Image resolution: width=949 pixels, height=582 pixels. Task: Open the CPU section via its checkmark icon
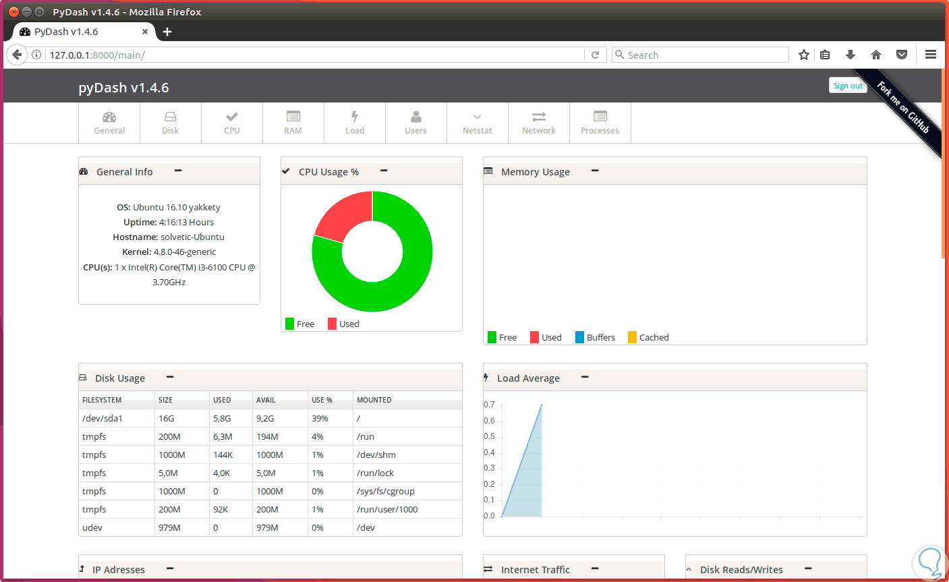pyautogui.click(x=231, y=115)
